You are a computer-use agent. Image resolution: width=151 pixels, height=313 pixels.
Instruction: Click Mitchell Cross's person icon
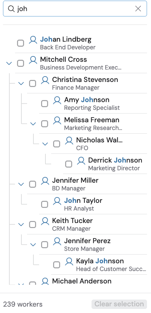[x=33, y=60]
